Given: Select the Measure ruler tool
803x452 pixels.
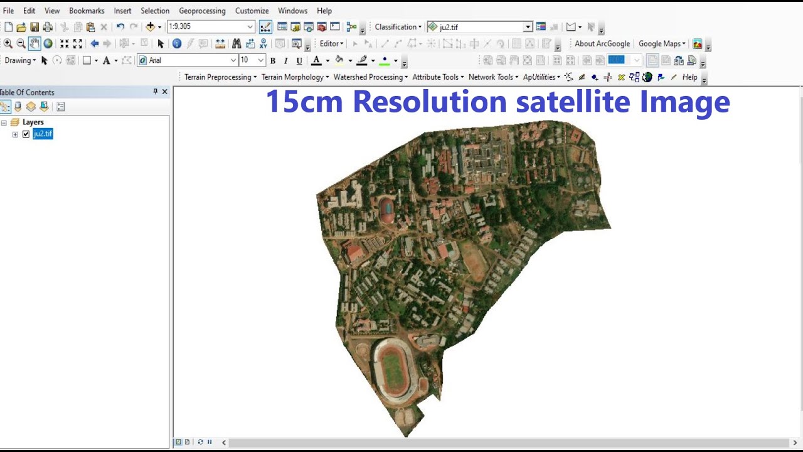Looking at the screenshot, I should tap(220, 43).
